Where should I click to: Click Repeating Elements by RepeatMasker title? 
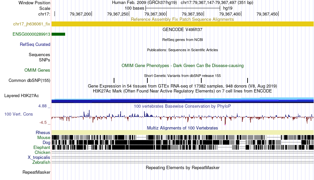[182, 167]
